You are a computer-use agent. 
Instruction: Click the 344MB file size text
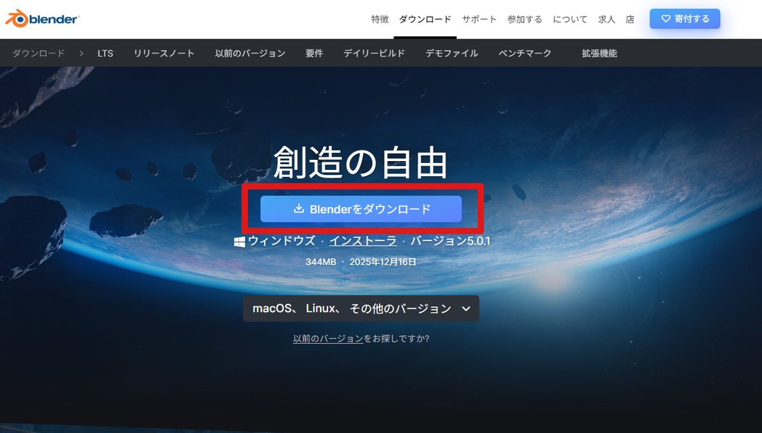coord(321,261)
